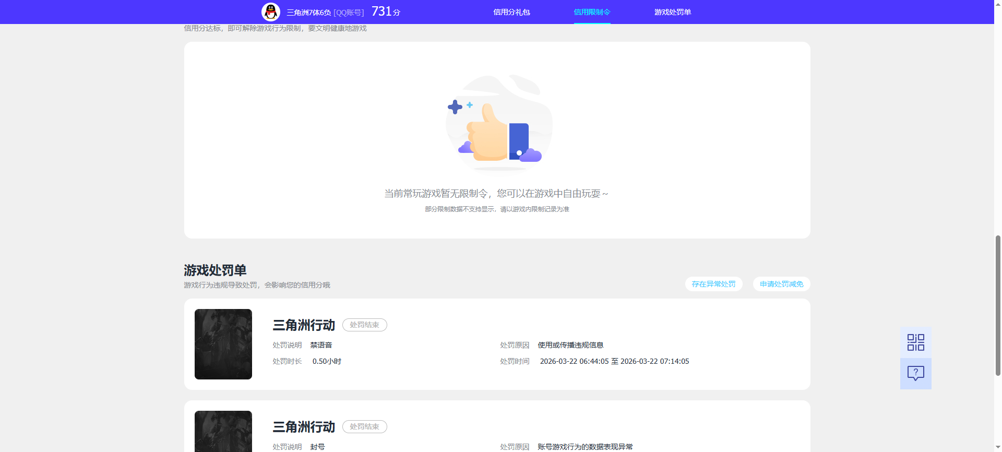Image resolution: width=1002 pixels, height=452 pixels.
Task: Click the 游戏处罚单 section heading
Action: pyautogui.click(x=215, y=270)
